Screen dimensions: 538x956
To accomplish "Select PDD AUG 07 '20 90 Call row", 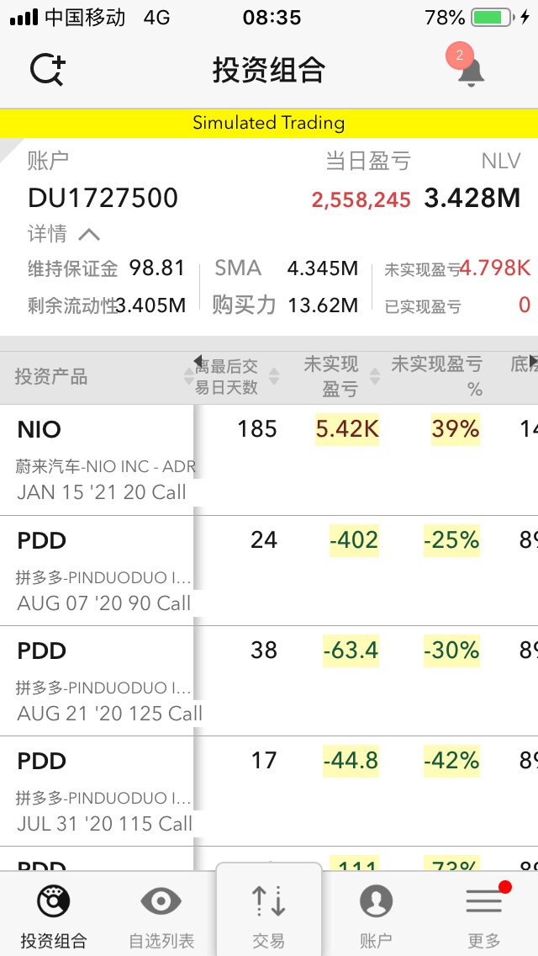I will (x=269, y=571).
